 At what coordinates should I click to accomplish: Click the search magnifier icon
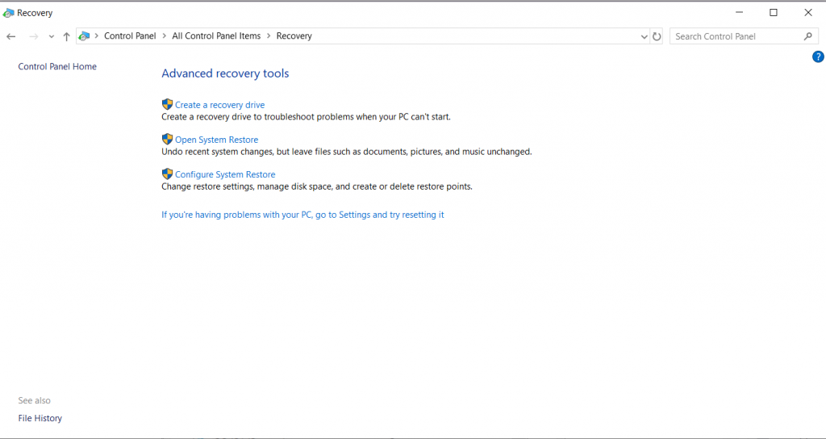pyautogui.click(x=808, y=36)
